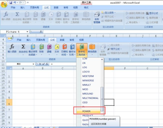Click highlighted 数学和三角函数 button in embedded picture
Viewport: 163px width, 128px height.
click(x=82, y=50)
